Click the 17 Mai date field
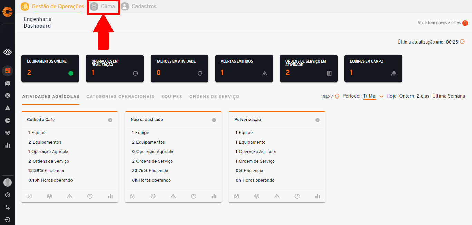The image size is (472, 225). pyautogui.click(x=370, y=96)
